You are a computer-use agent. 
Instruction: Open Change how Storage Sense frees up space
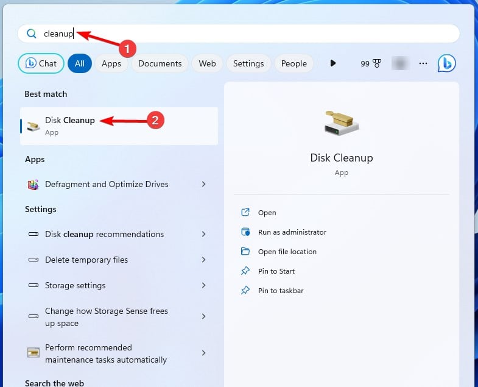(x=119, y=316)
